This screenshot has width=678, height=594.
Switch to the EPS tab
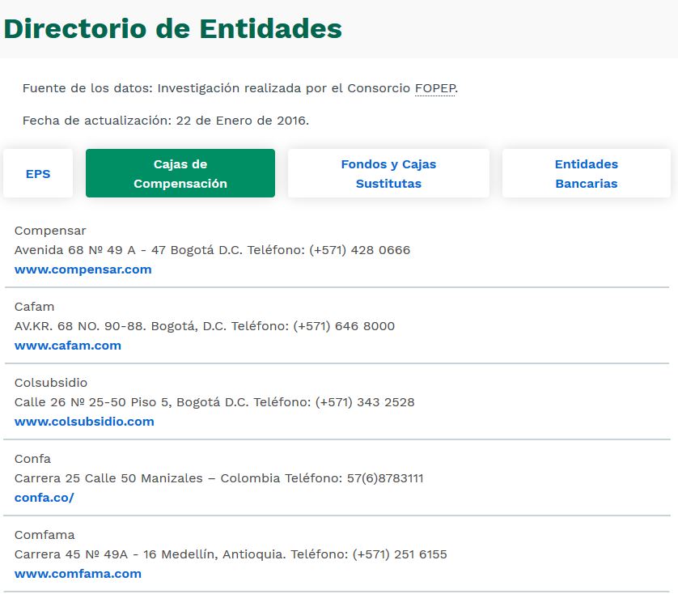pyautogui.click(x=38, y=173)
